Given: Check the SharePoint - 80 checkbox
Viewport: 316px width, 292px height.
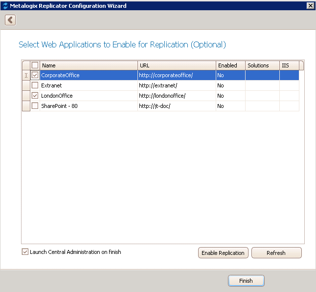Looking at the screenshot, I should point(35,106).
